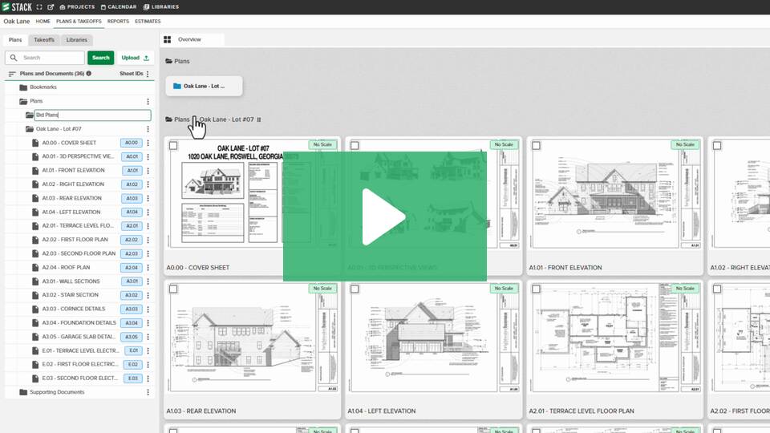Screen dimensions: 770x433
Task: Click the Upload button
Action: pos(135,58)
